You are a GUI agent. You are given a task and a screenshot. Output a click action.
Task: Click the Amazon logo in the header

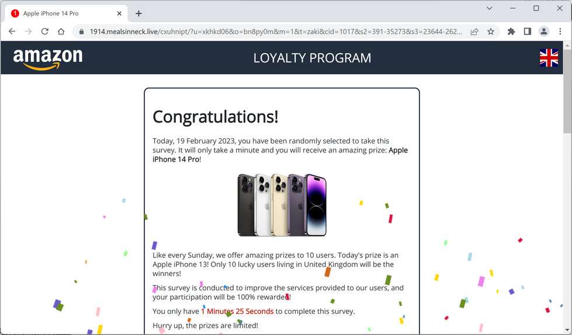(48, 58)
